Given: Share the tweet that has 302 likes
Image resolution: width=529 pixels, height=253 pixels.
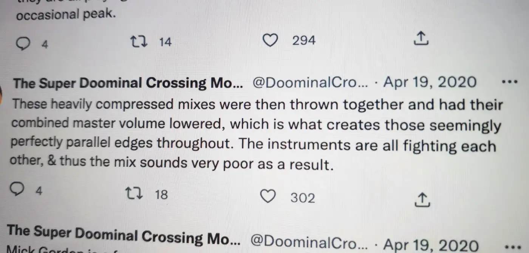Looking at the screenshot, I should tap(422, 200).
